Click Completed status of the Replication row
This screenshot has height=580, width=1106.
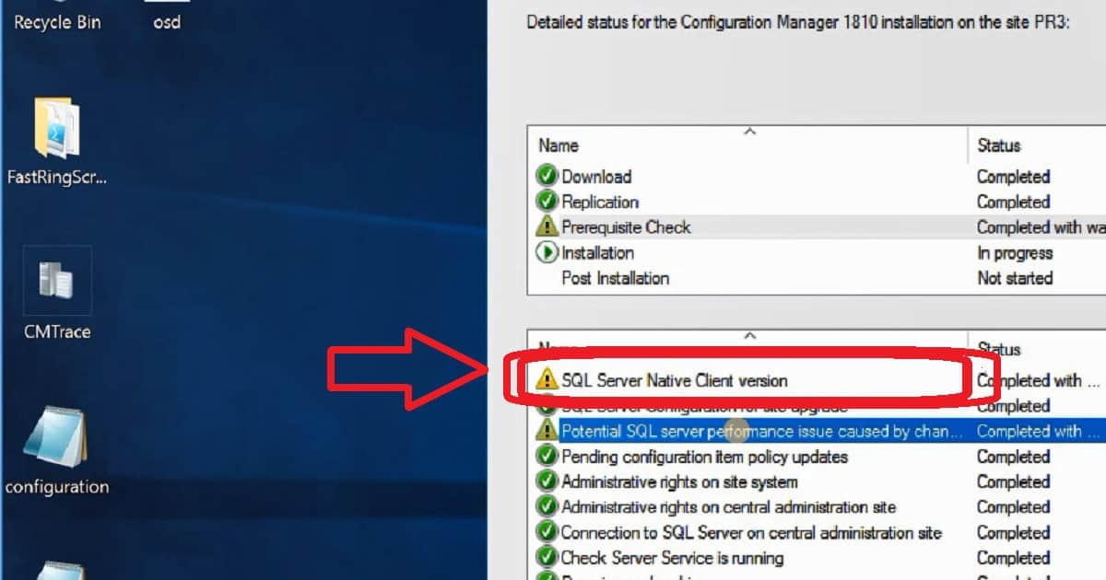(1013, 202)
